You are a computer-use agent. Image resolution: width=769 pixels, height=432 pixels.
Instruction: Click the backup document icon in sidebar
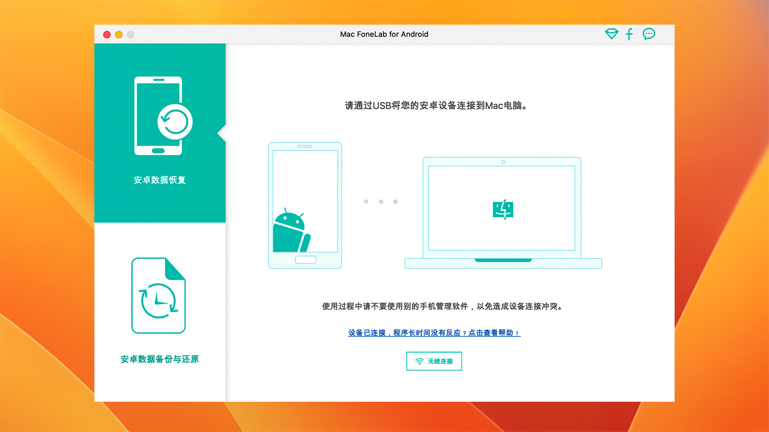(x=158, y=295)
